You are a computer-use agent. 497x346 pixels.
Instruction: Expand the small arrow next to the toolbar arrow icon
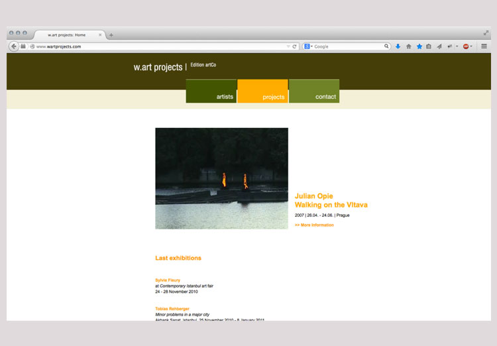pyautogui.click(x=457, y=46)
